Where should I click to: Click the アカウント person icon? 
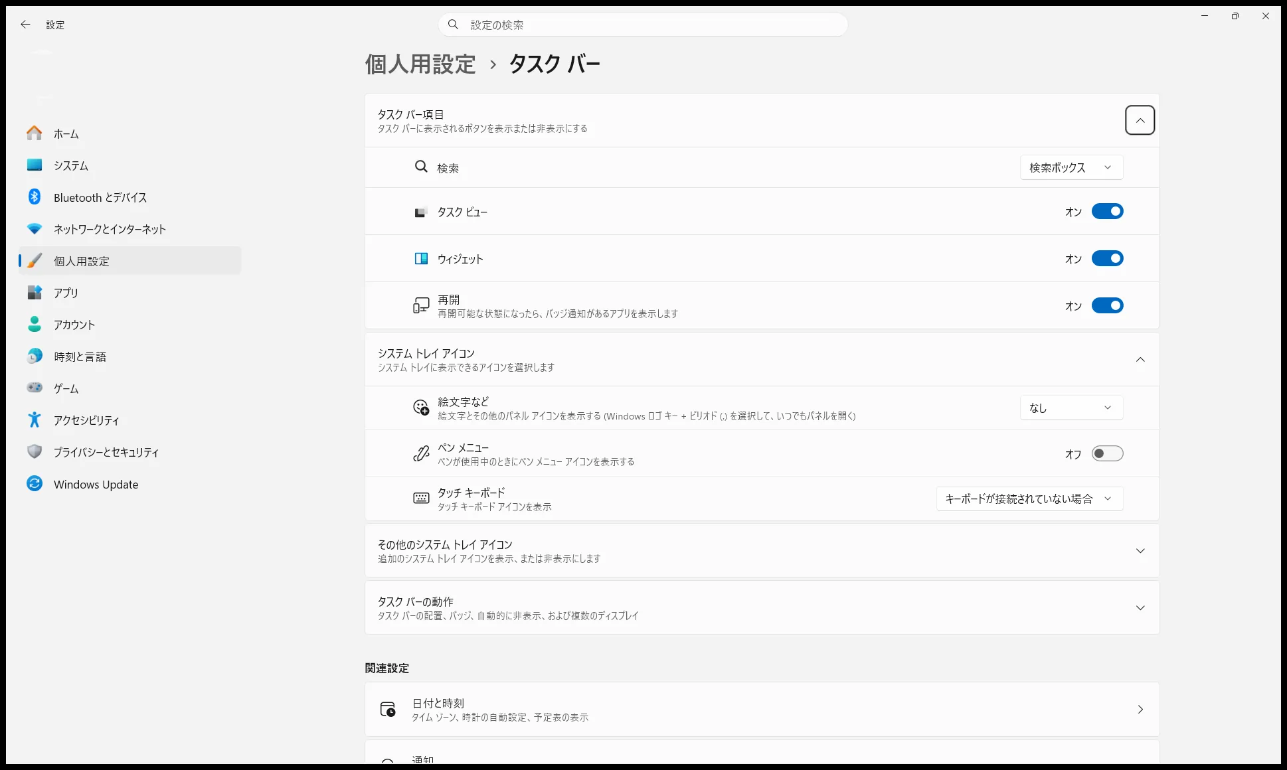tap(35, 325)
